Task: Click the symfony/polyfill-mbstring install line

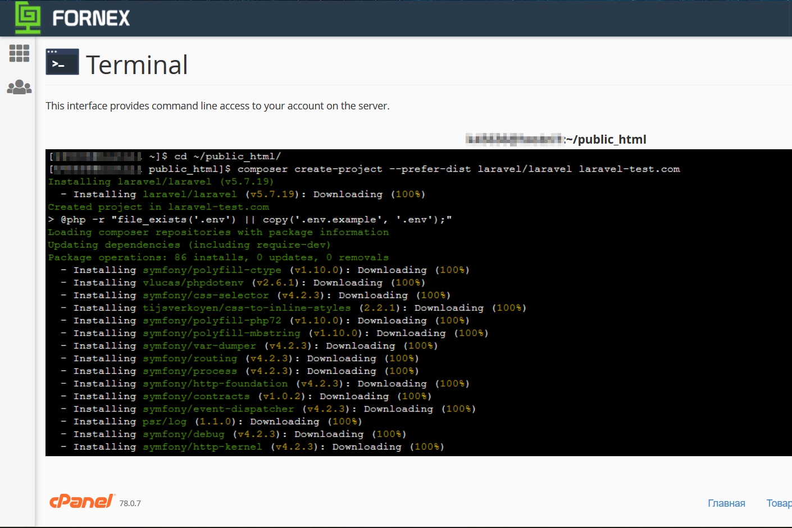Action: coord(274,333)
